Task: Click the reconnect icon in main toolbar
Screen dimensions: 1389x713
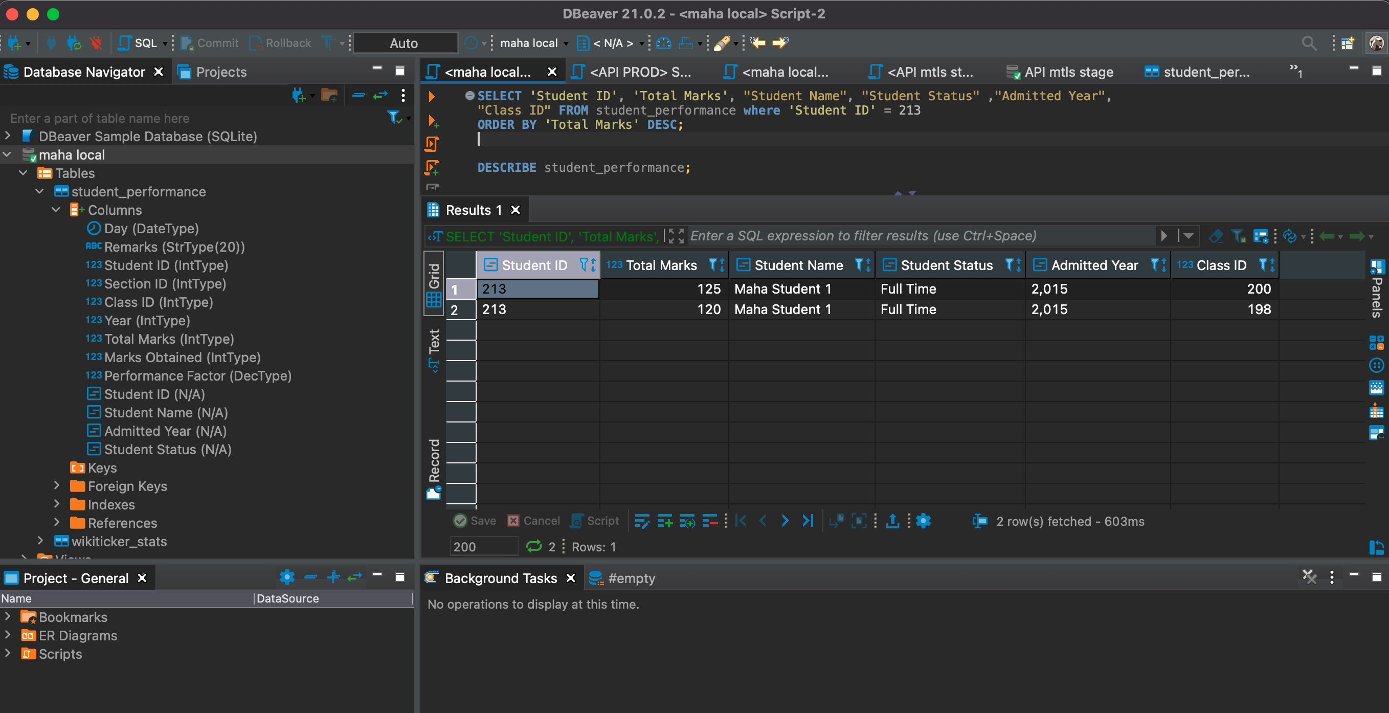Action: click(74, 43)
